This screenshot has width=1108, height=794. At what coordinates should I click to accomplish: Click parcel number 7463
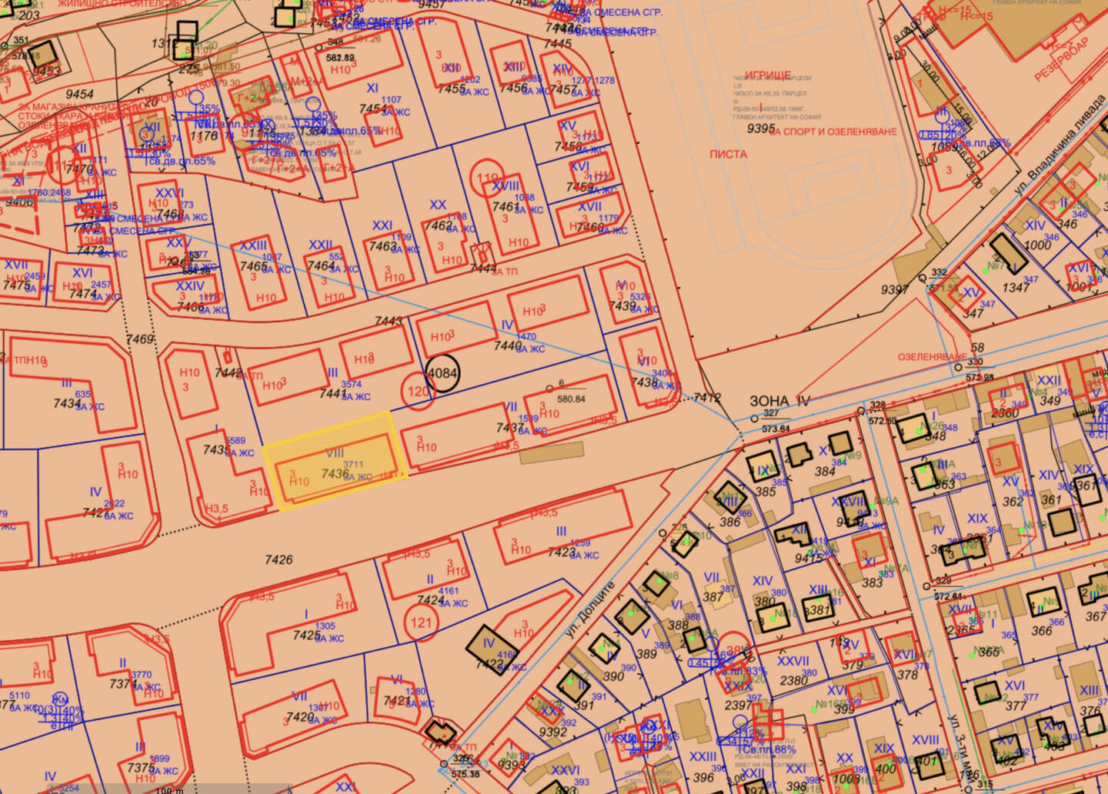(382, 247)
